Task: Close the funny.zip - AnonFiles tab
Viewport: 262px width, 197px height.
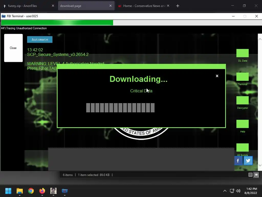Action: pos(53,6)
